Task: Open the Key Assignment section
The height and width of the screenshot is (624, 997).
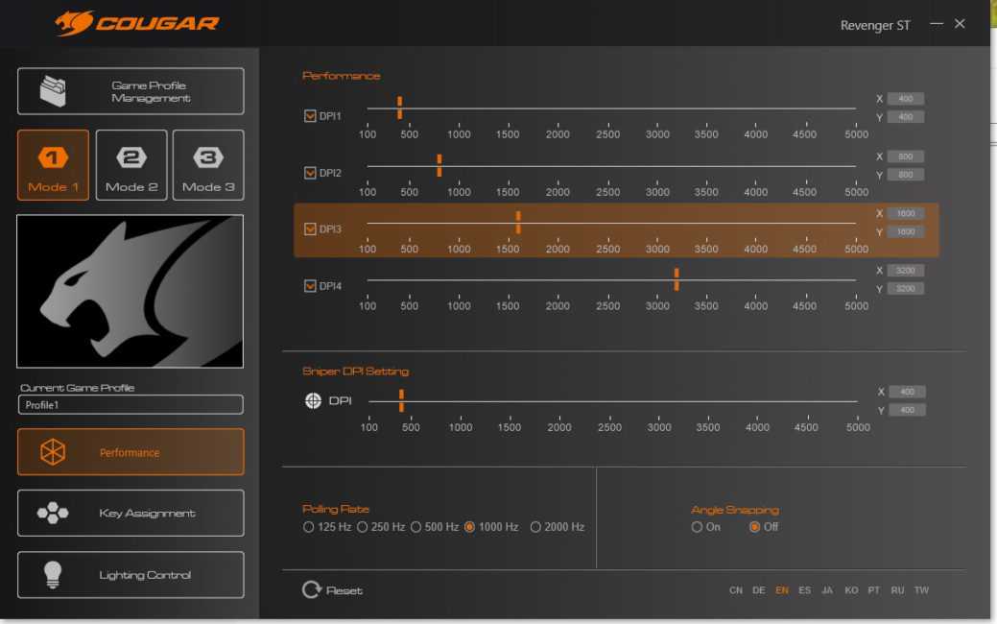Action: tap(131, 514)
